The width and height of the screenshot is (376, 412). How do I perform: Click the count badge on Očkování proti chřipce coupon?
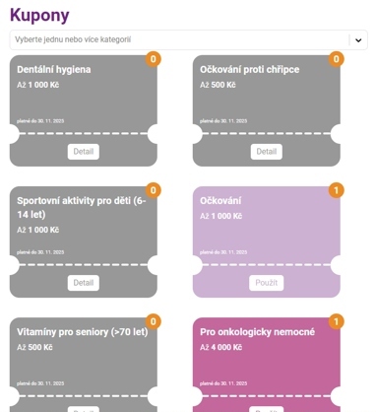[x=336, y=59]
